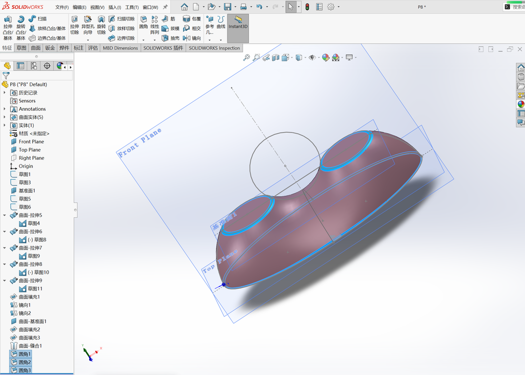Click the Rebuild traffic light icon

(x=307, y=7)
